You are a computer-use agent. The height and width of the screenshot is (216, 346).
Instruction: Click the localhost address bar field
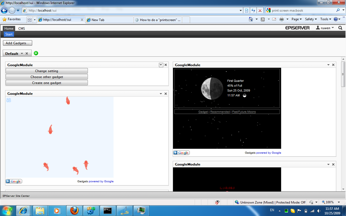[x=135, y=10]
